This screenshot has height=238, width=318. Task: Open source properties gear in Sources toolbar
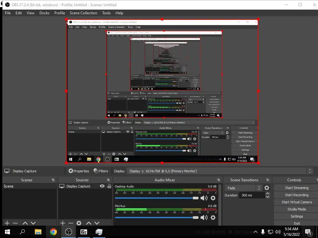point(79,223)
